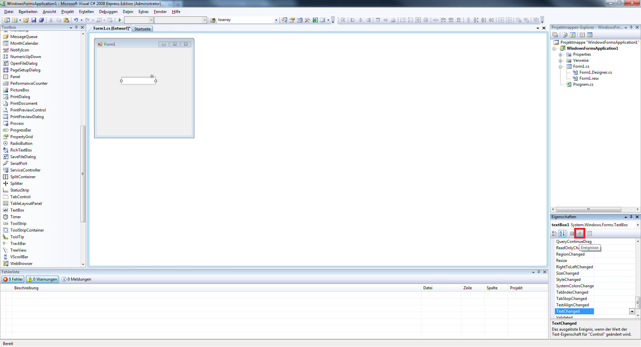Screen dimensions: 641x347
Task: Save the current file with the floppy icon
Action: (34, 20)
